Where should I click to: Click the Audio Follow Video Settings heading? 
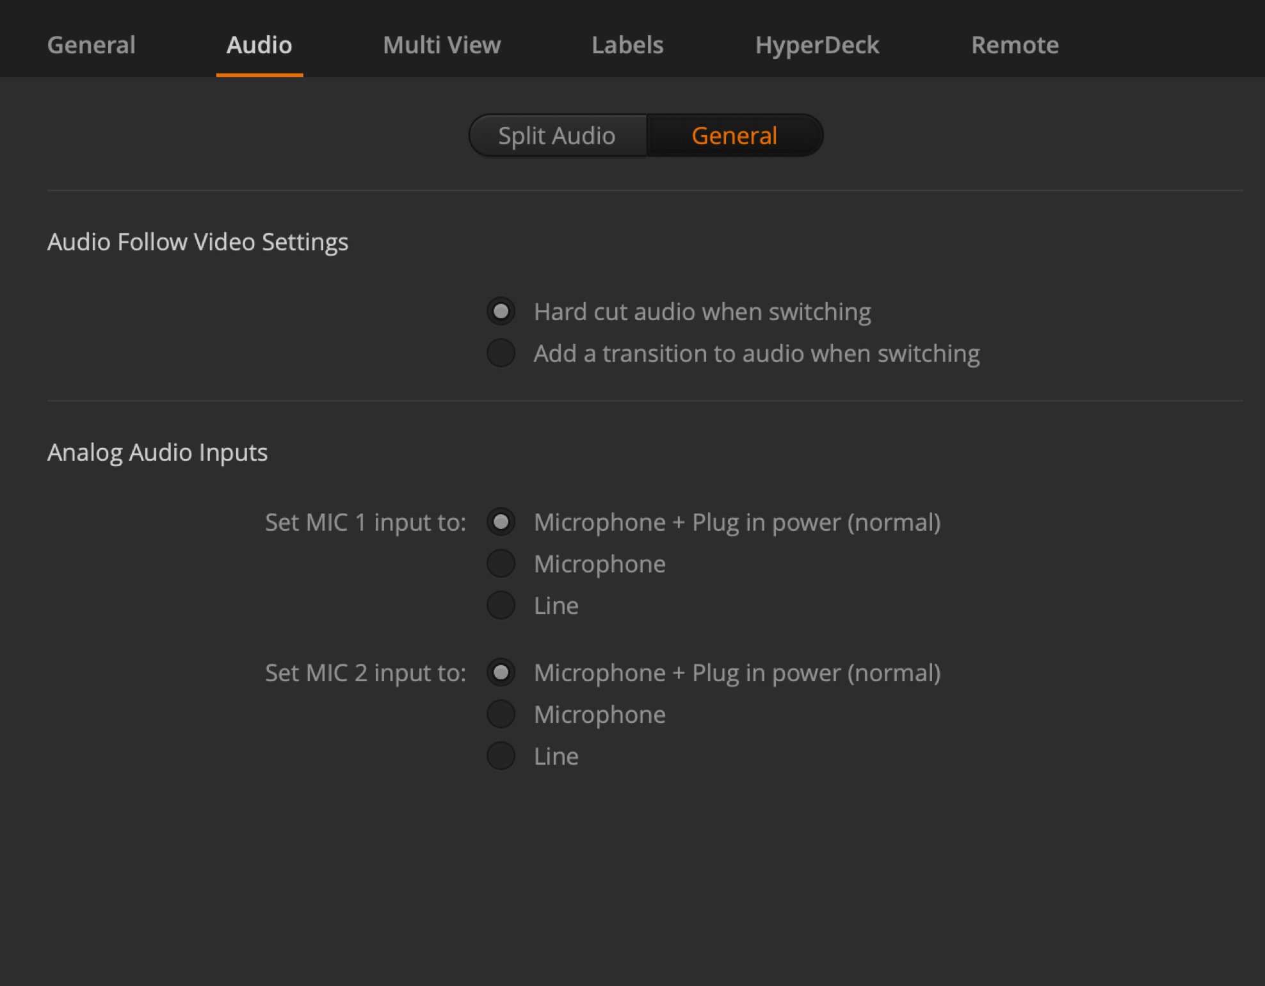pyautogui.click(x=198, y=241)
